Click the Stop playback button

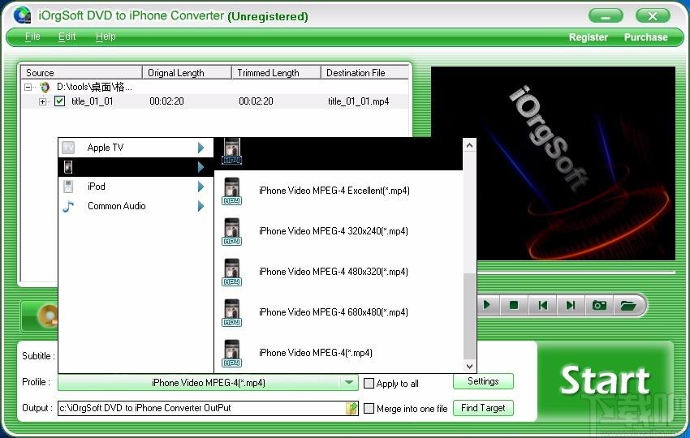click(x=514, y=305)
